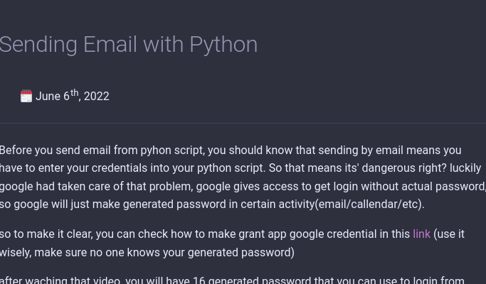Click the line starting "google had taken care"
Viewport: 486px width, 284px height.
pos(243,187)
